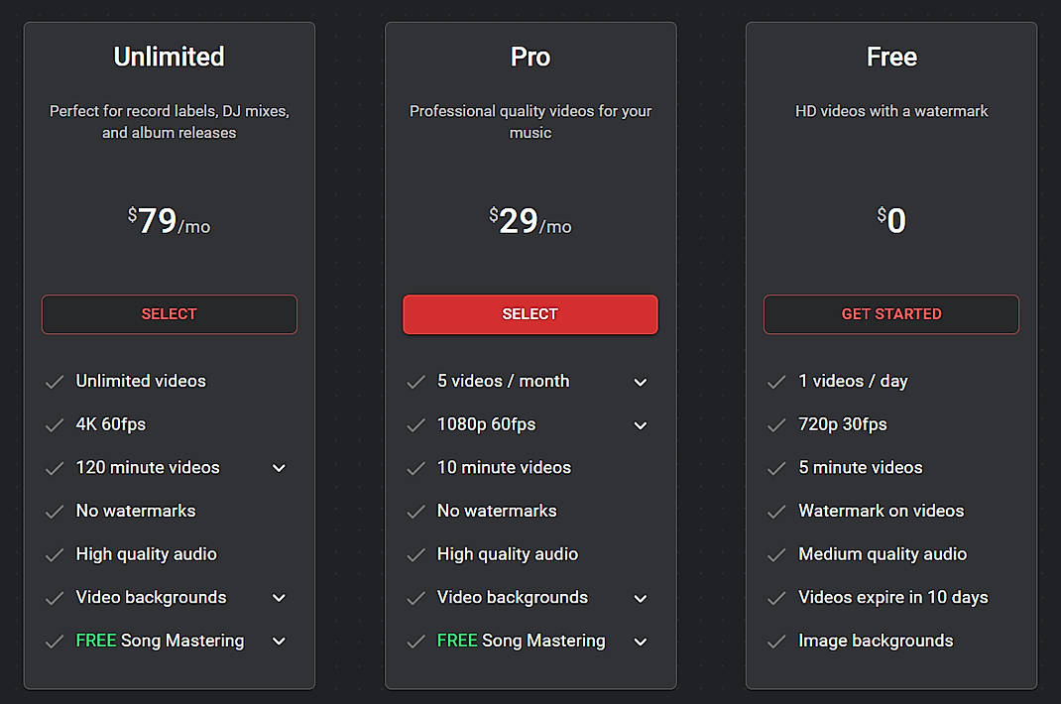Click '10 minute videos' feature text

pyautogui.click(x=504, y=468)
